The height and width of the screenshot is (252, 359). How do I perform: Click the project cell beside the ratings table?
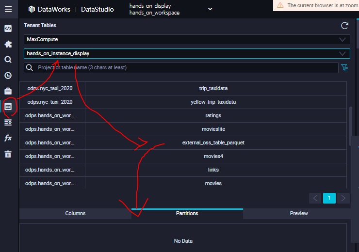pyautogui.click(x=52, y=115)
